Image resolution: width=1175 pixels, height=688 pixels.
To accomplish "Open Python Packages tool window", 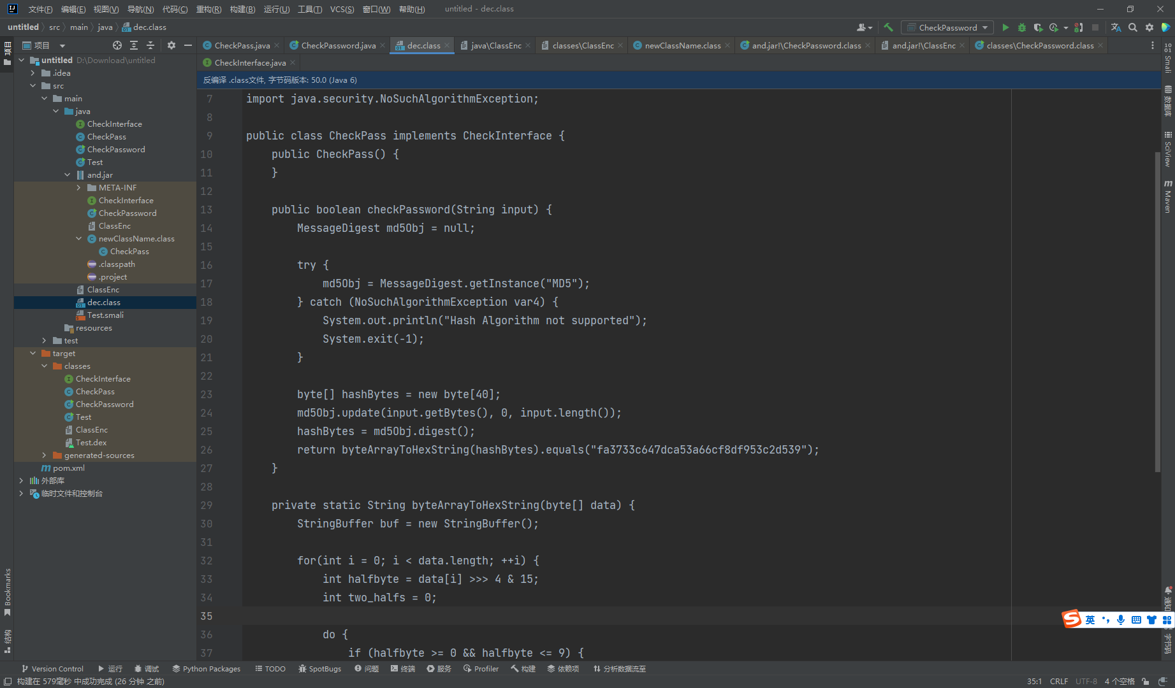I will click(206, 669).
